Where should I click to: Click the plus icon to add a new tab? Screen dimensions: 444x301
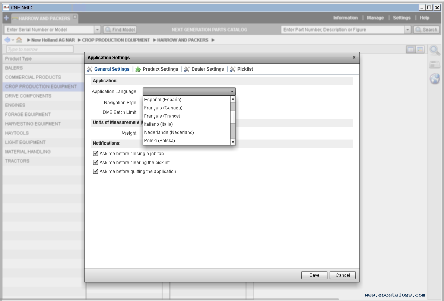pyautogui.click(x=6, y=18)
